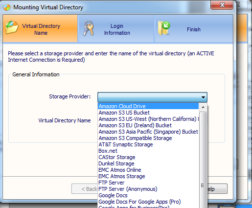This screenshot has height=208, width=252.
Task: Choose Box.net from provider list
Action: [x=148, y=151]
